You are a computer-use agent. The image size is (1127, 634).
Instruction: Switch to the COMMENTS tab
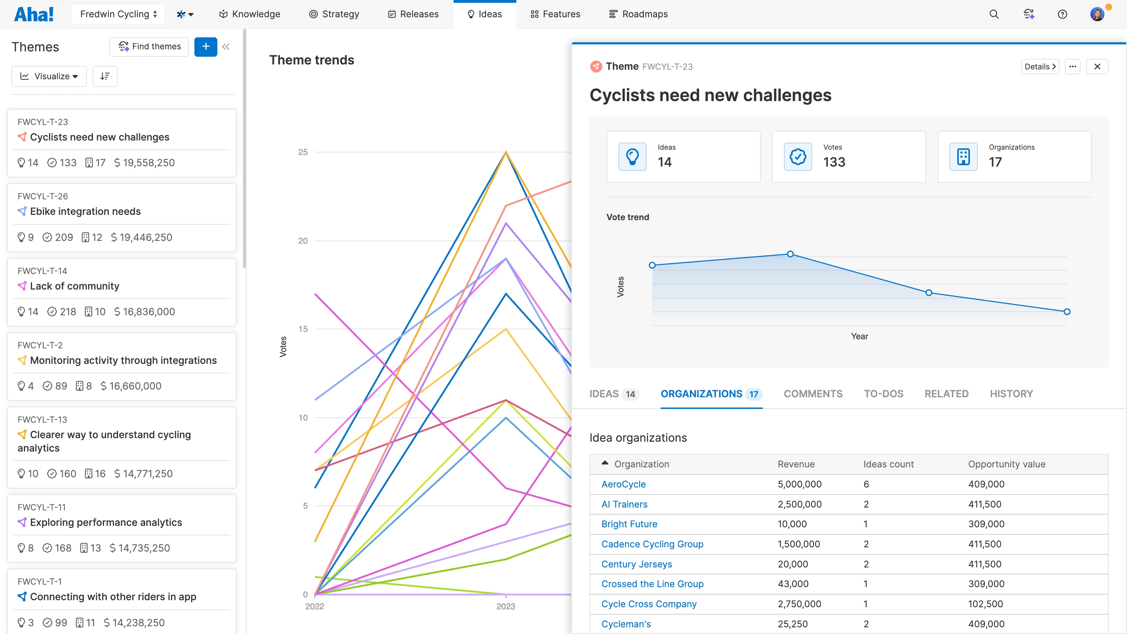pyautogui.click(x=813, y=394)
